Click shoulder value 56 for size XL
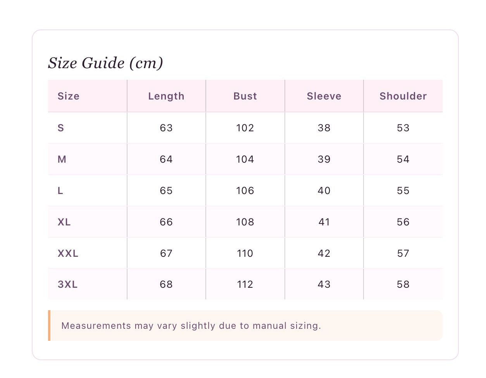The image size is (486, 378). point(403,222)
